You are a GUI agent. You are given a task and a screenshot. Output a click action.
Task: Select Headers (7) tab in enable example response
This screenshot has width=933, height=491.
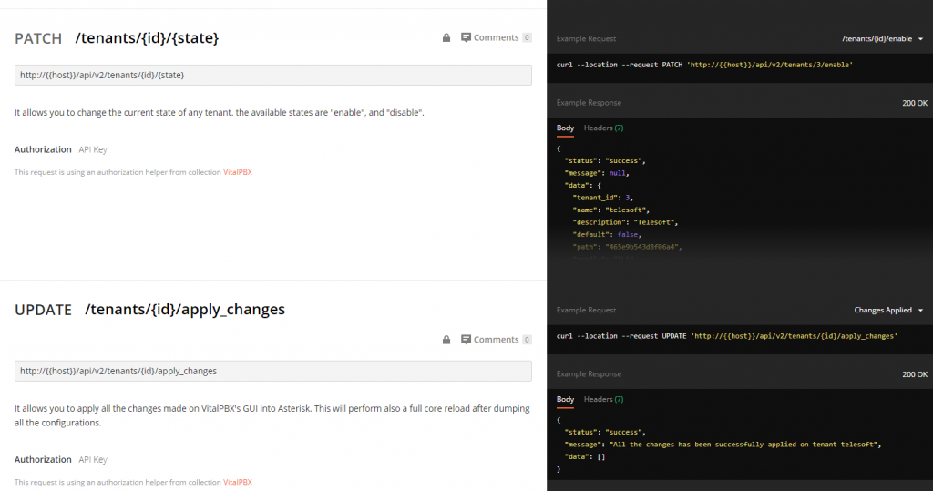pyautogui.click(x=603, y=128)
